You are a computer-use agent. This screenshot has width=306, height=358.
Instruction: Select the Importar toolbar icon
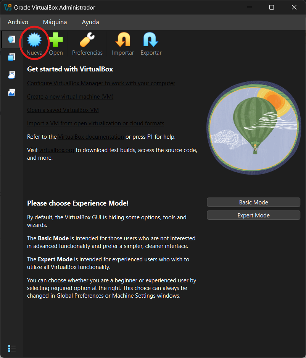pos(122,43)
